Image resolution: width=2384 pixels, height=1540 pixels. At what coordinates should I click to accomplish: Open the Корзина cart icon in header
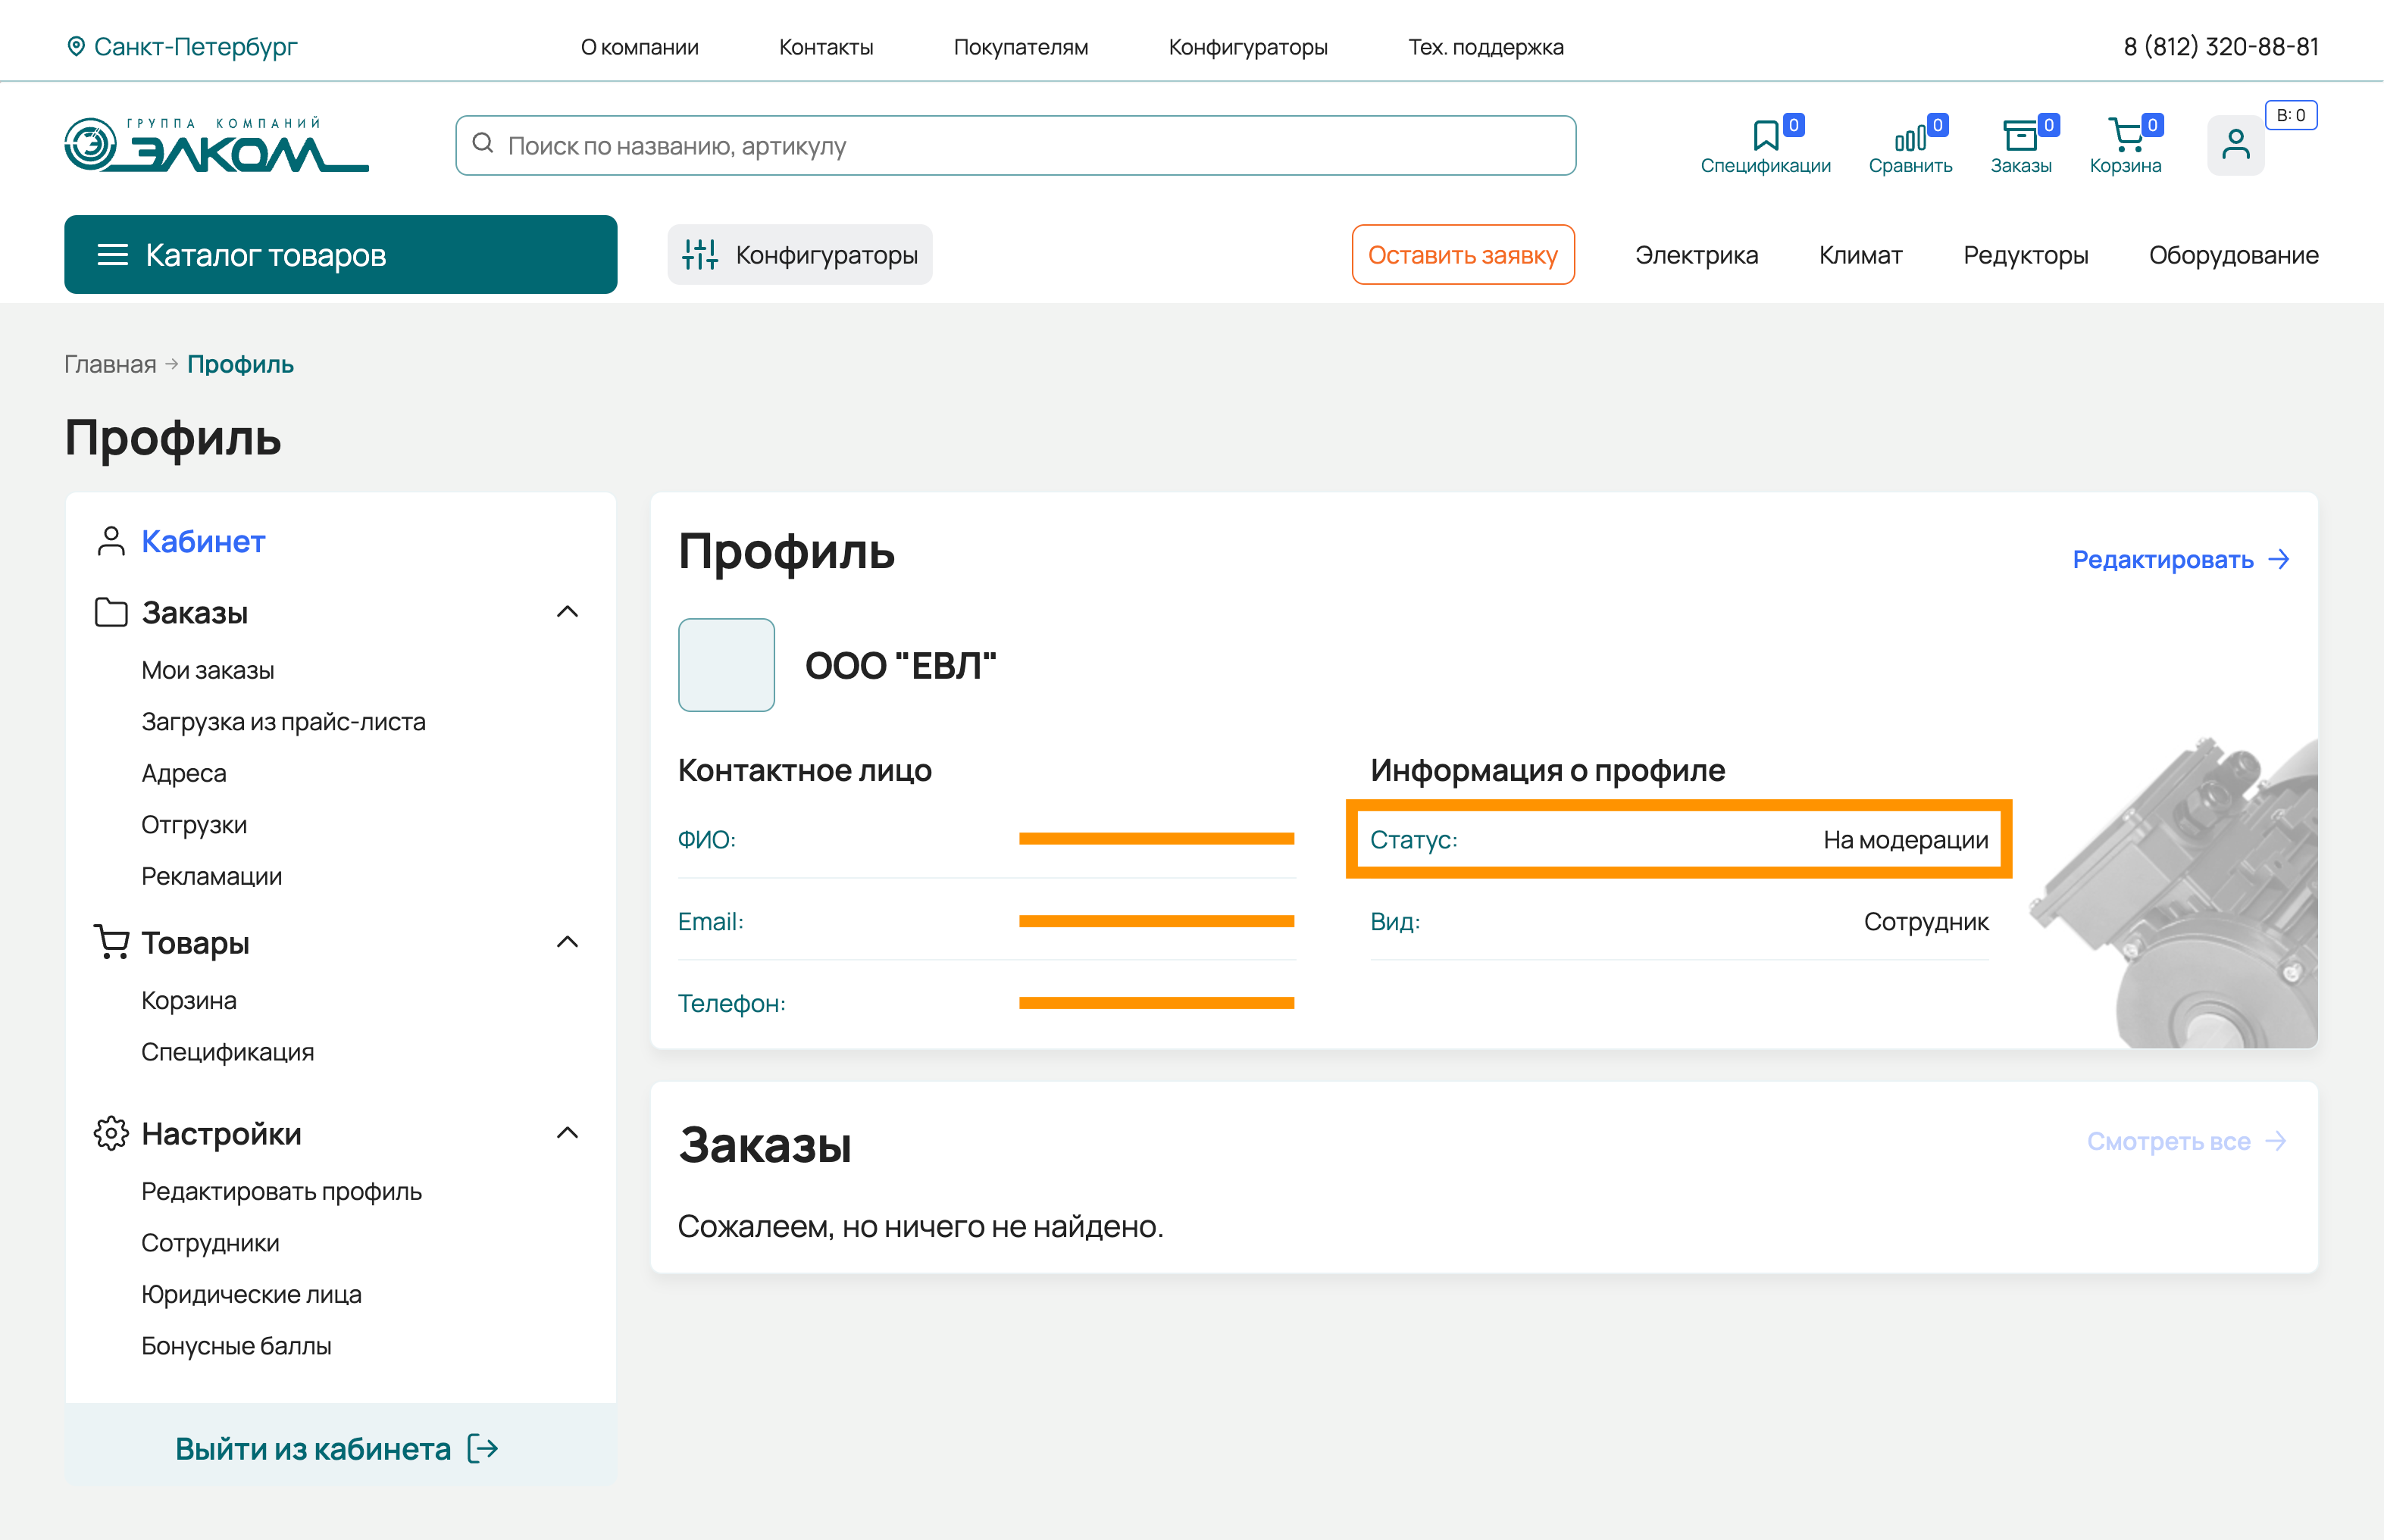point(2124,135)
